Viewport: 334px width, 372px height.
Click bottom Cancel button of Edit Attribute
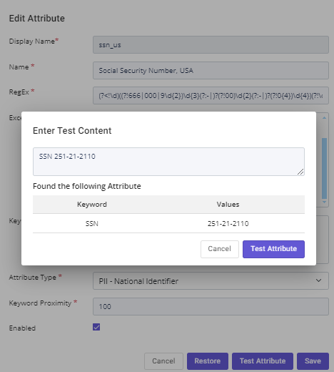tap(163, 361)
